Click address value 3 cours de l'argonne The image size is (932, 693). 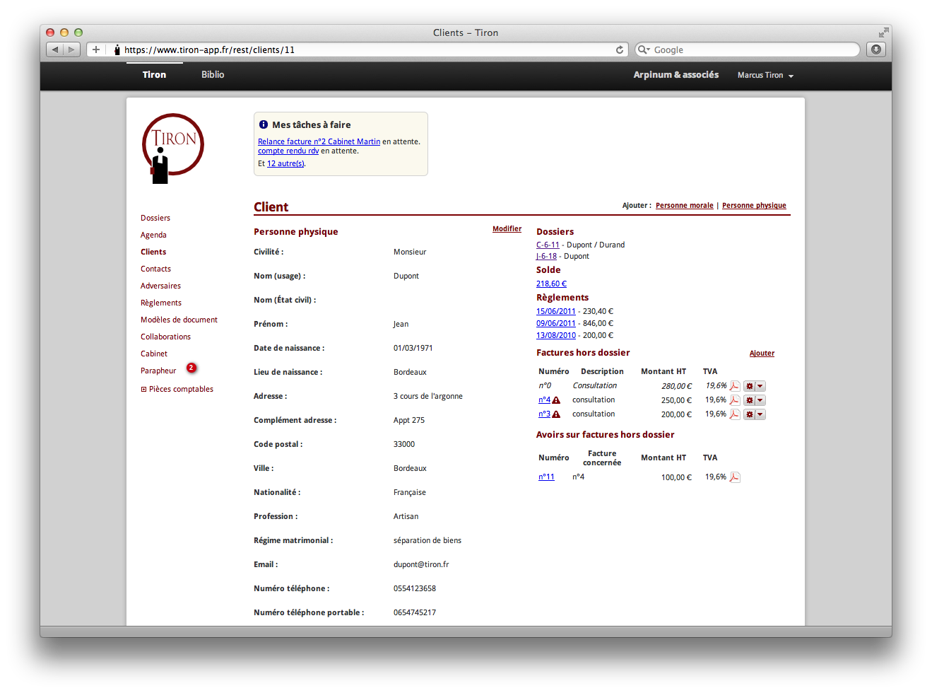[x=428, y=396]
